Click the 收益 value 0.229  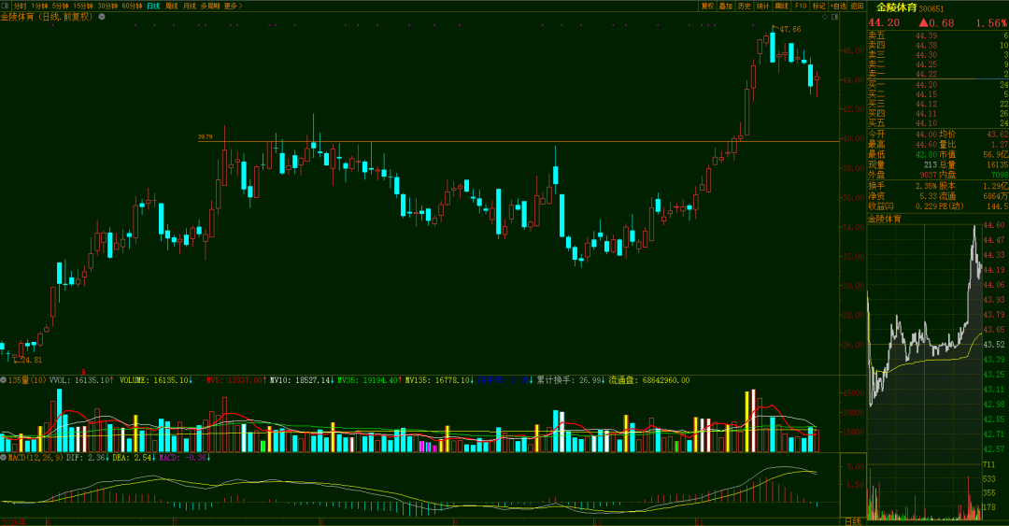[926, 206]
